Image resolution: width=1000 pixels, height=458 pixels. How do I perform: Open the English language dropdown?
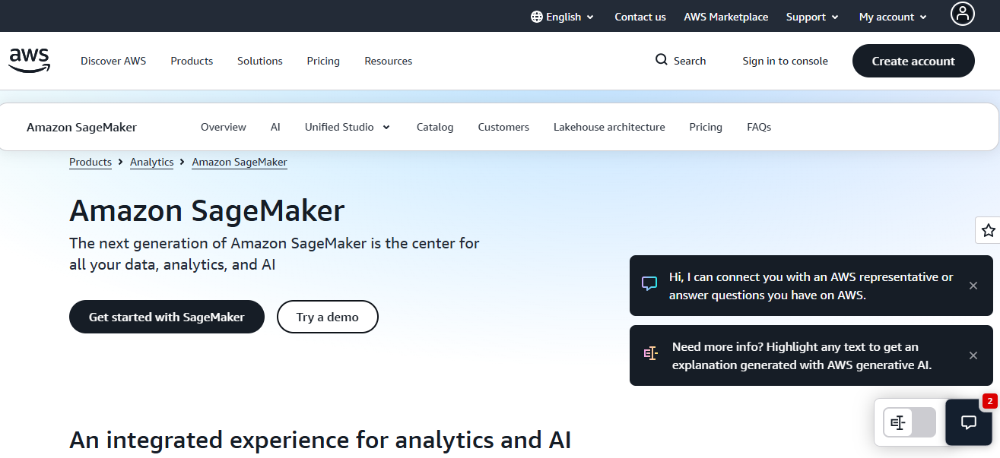click(x=563, y=16)
